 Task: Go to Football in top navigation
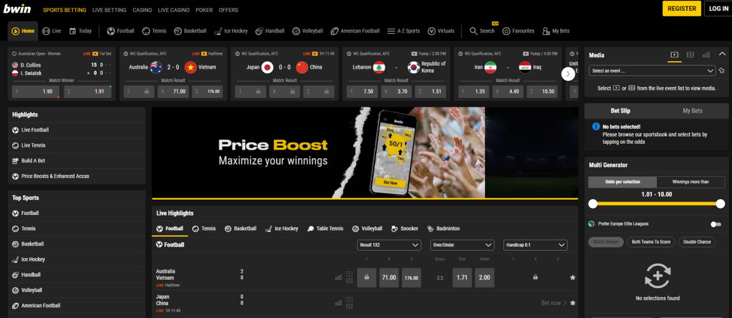pos(120,31)
